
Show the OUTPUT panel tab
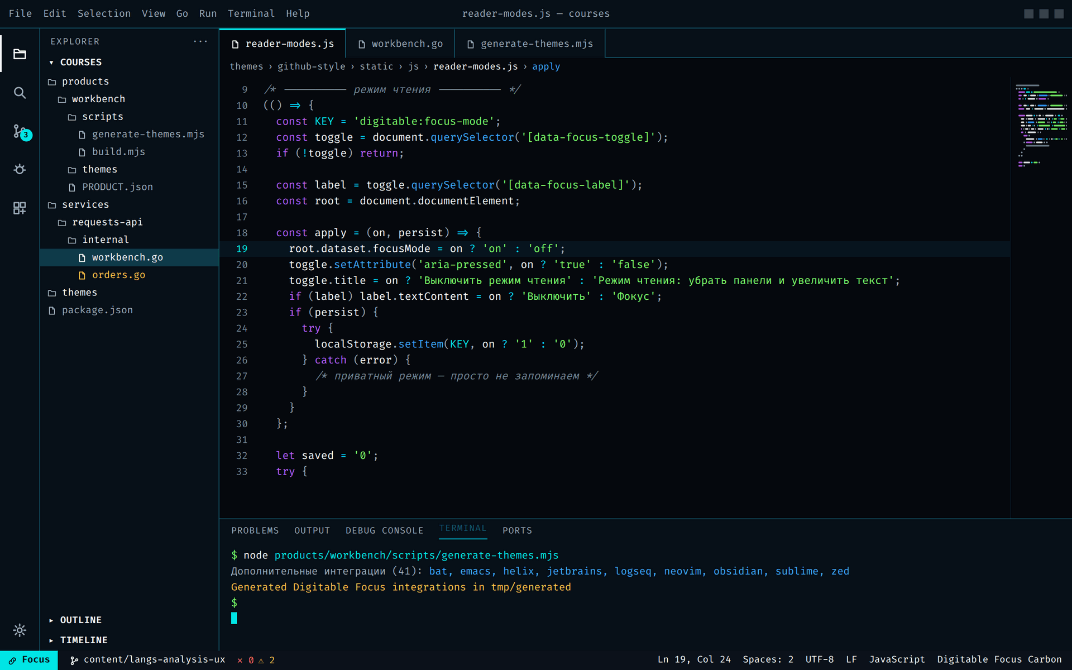coord(312,530)
